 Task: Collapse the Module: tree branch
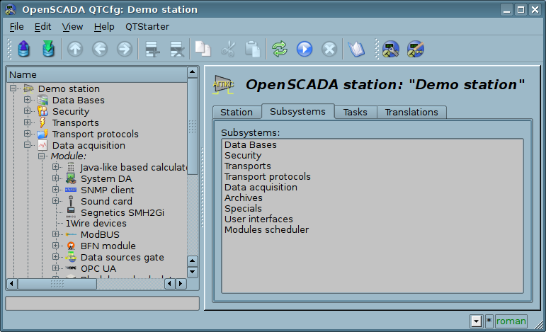point(42,156)
